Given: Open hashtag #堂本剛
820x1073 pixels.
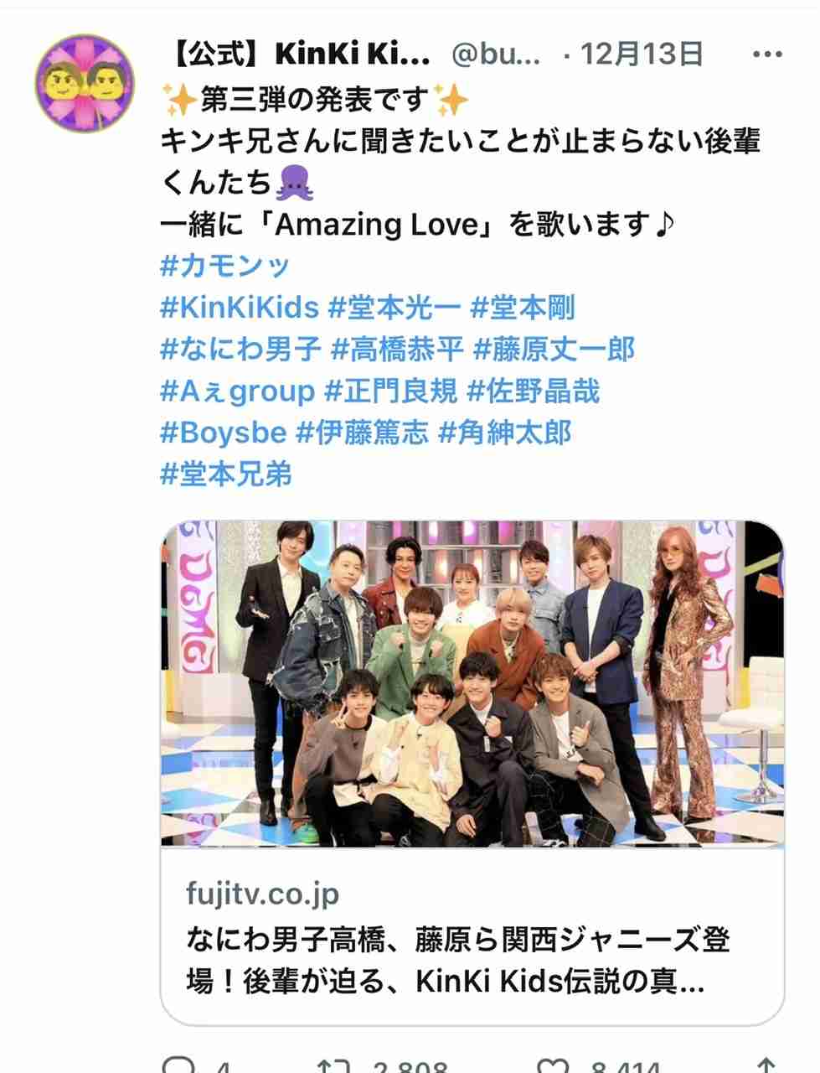Looking at the screenshot, I should pyautogui.click(x=523, y=308).
